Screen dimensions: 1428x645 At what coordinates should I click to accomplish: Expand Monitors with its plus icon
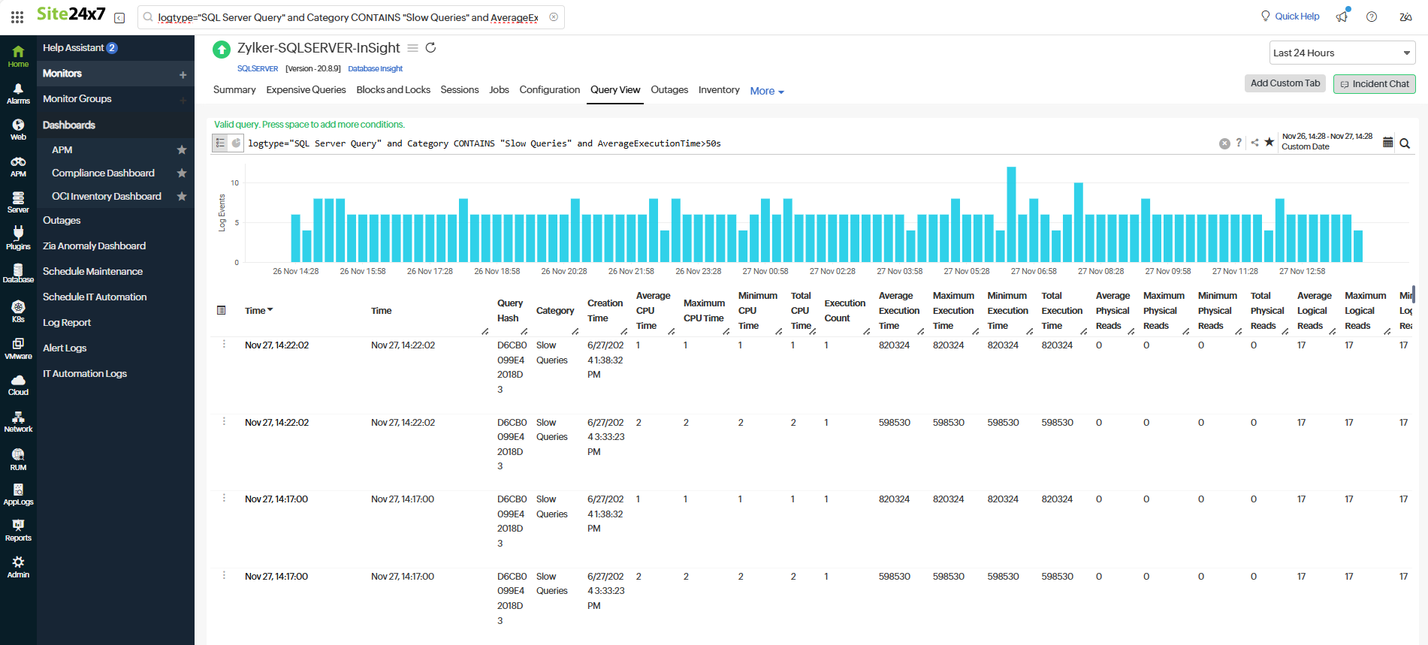click(x=183, y=74)
